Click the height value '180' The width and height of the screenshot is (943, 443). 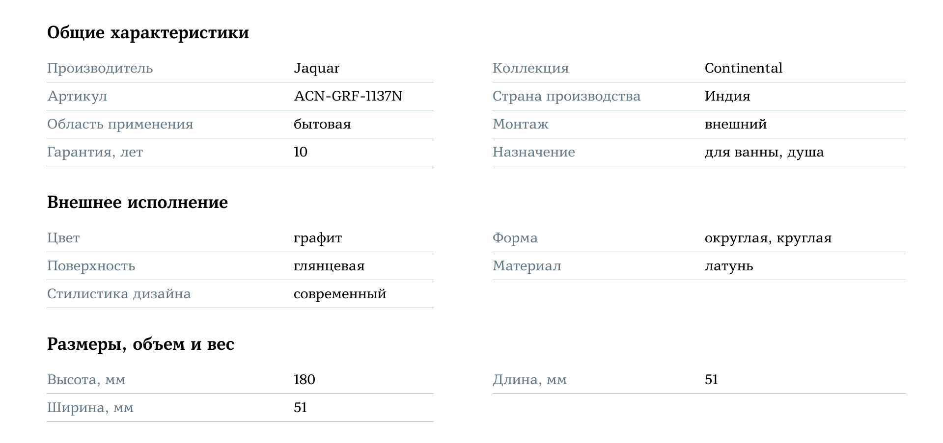(x=305, y=380)
